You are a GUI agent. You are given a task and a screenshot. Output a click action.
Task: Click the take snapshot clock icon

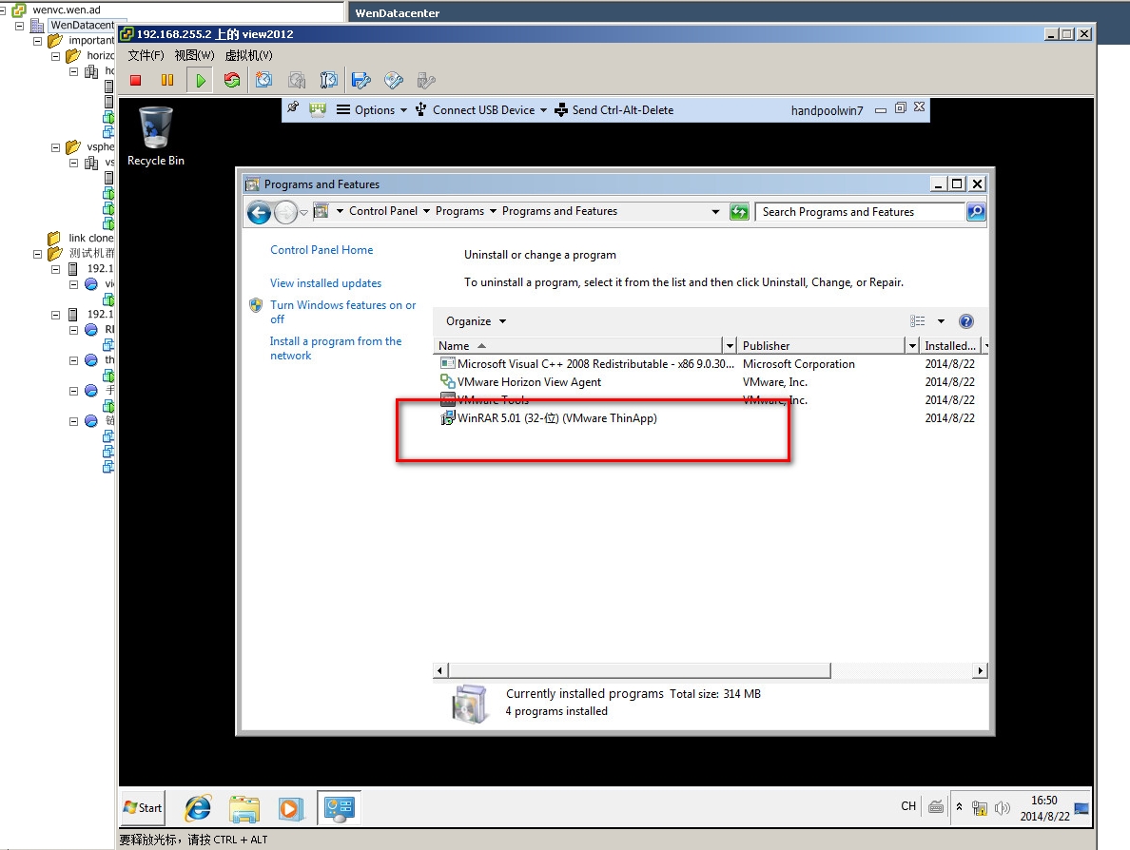263,80
